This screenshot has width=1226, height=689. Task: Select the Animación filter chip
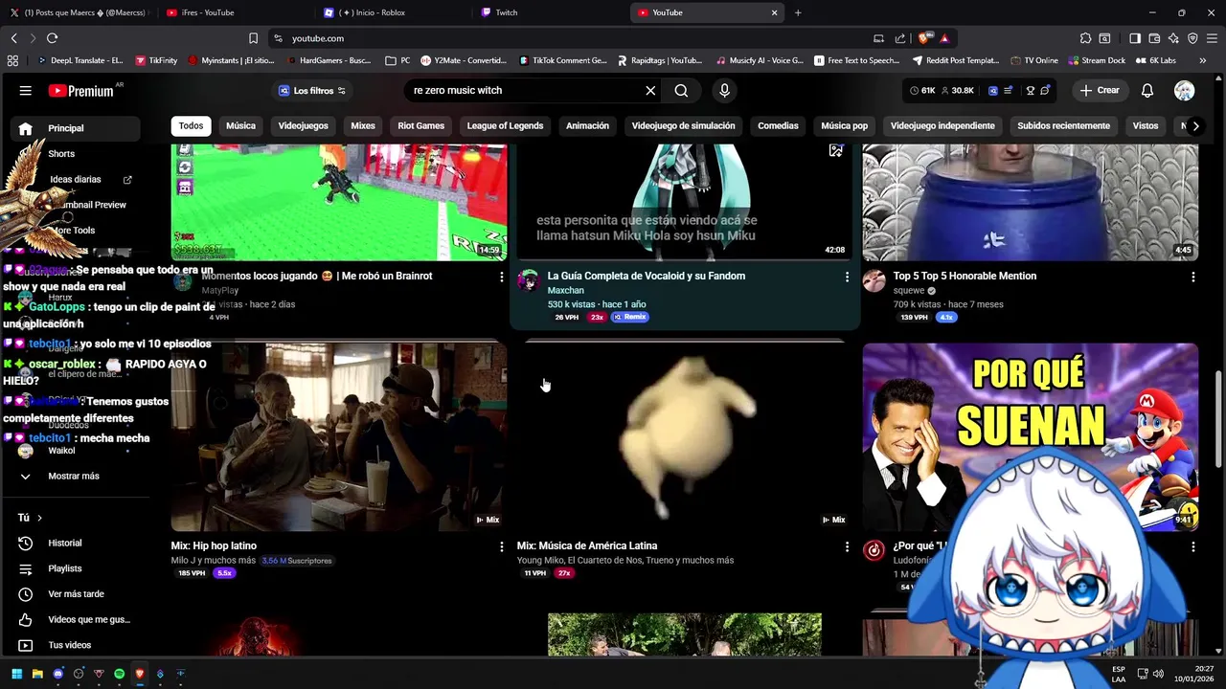(587, 125)
